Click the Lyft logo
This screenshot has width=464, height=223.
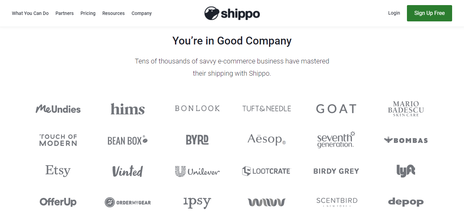(x=406, y=171)
